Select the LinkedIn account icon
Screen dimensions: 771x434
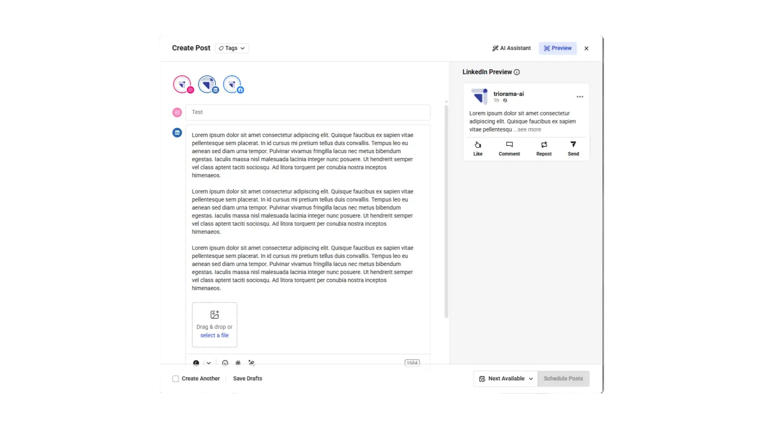click(208, 84)
